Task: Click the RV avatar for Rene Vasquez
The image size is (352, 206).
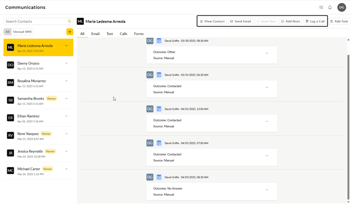Action: tap(11, 135)
